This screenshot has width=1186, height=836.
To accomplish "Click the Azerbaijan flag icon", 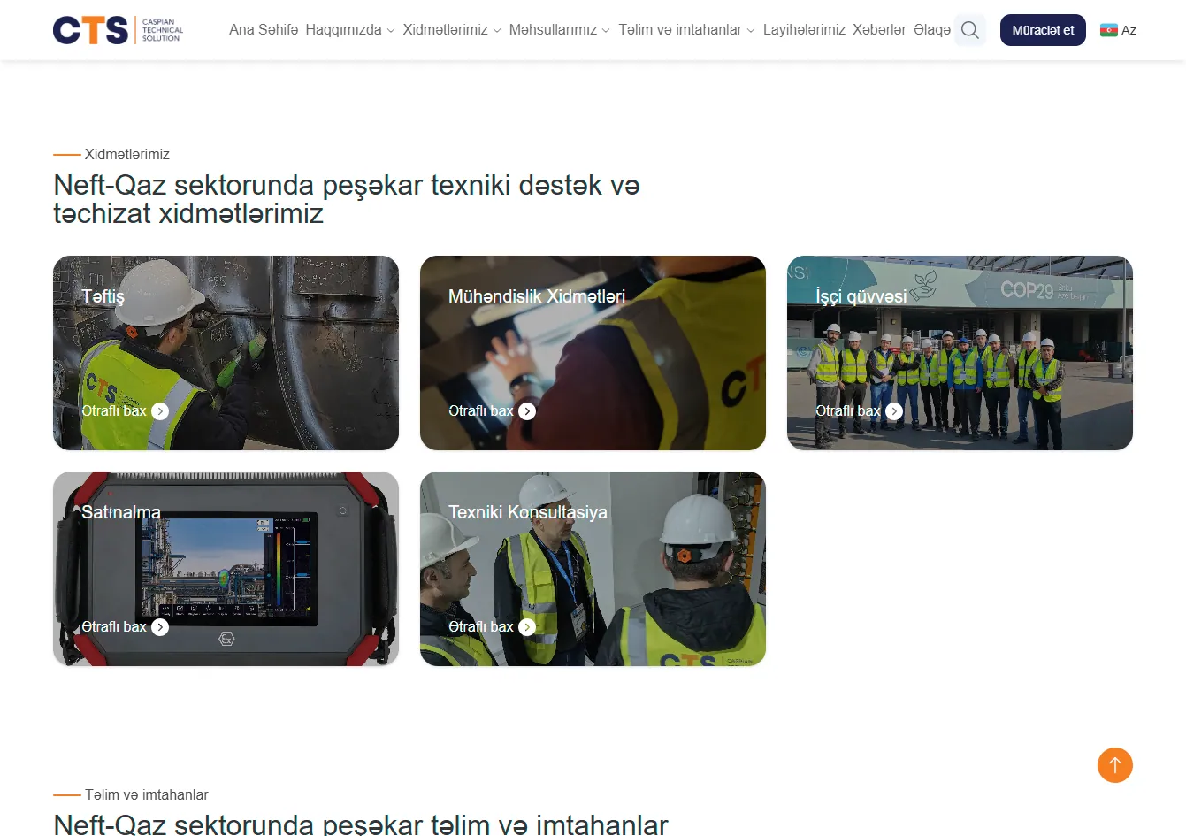I will coord(1109,30).
